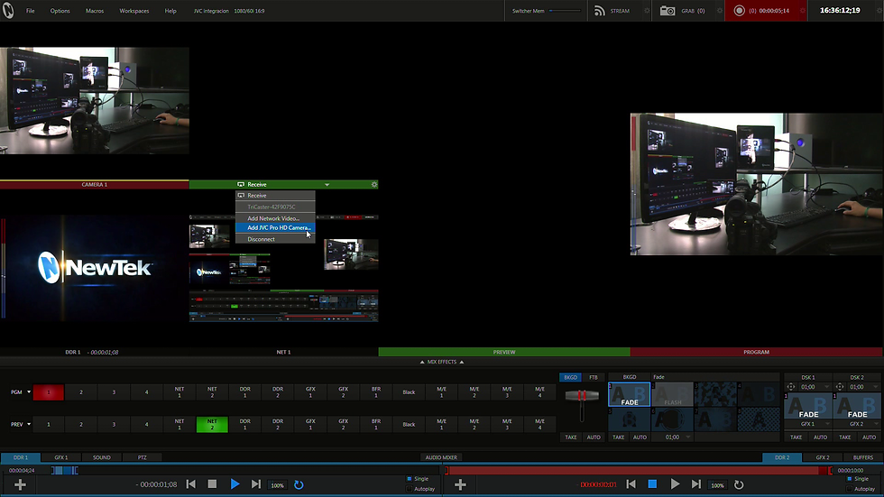
Task: Toggle Single mode checkbox for DDR 2
Action: point(849,479)
